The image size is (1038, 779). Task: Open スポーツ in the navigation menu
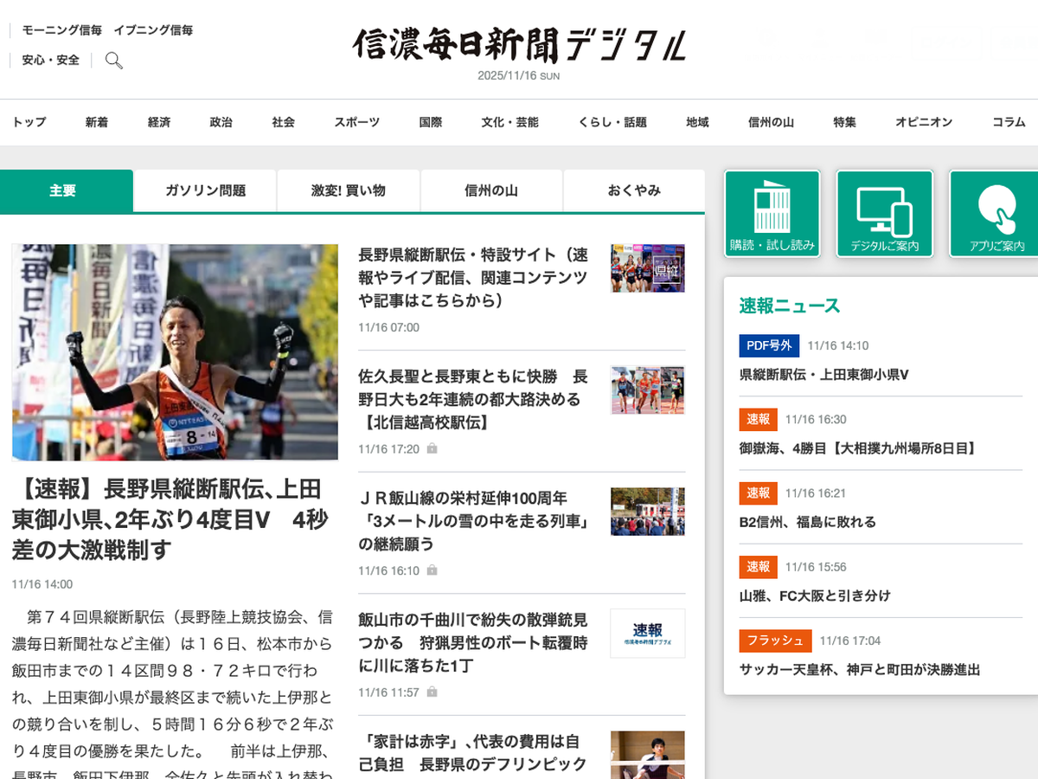click(x=356, y=122)
